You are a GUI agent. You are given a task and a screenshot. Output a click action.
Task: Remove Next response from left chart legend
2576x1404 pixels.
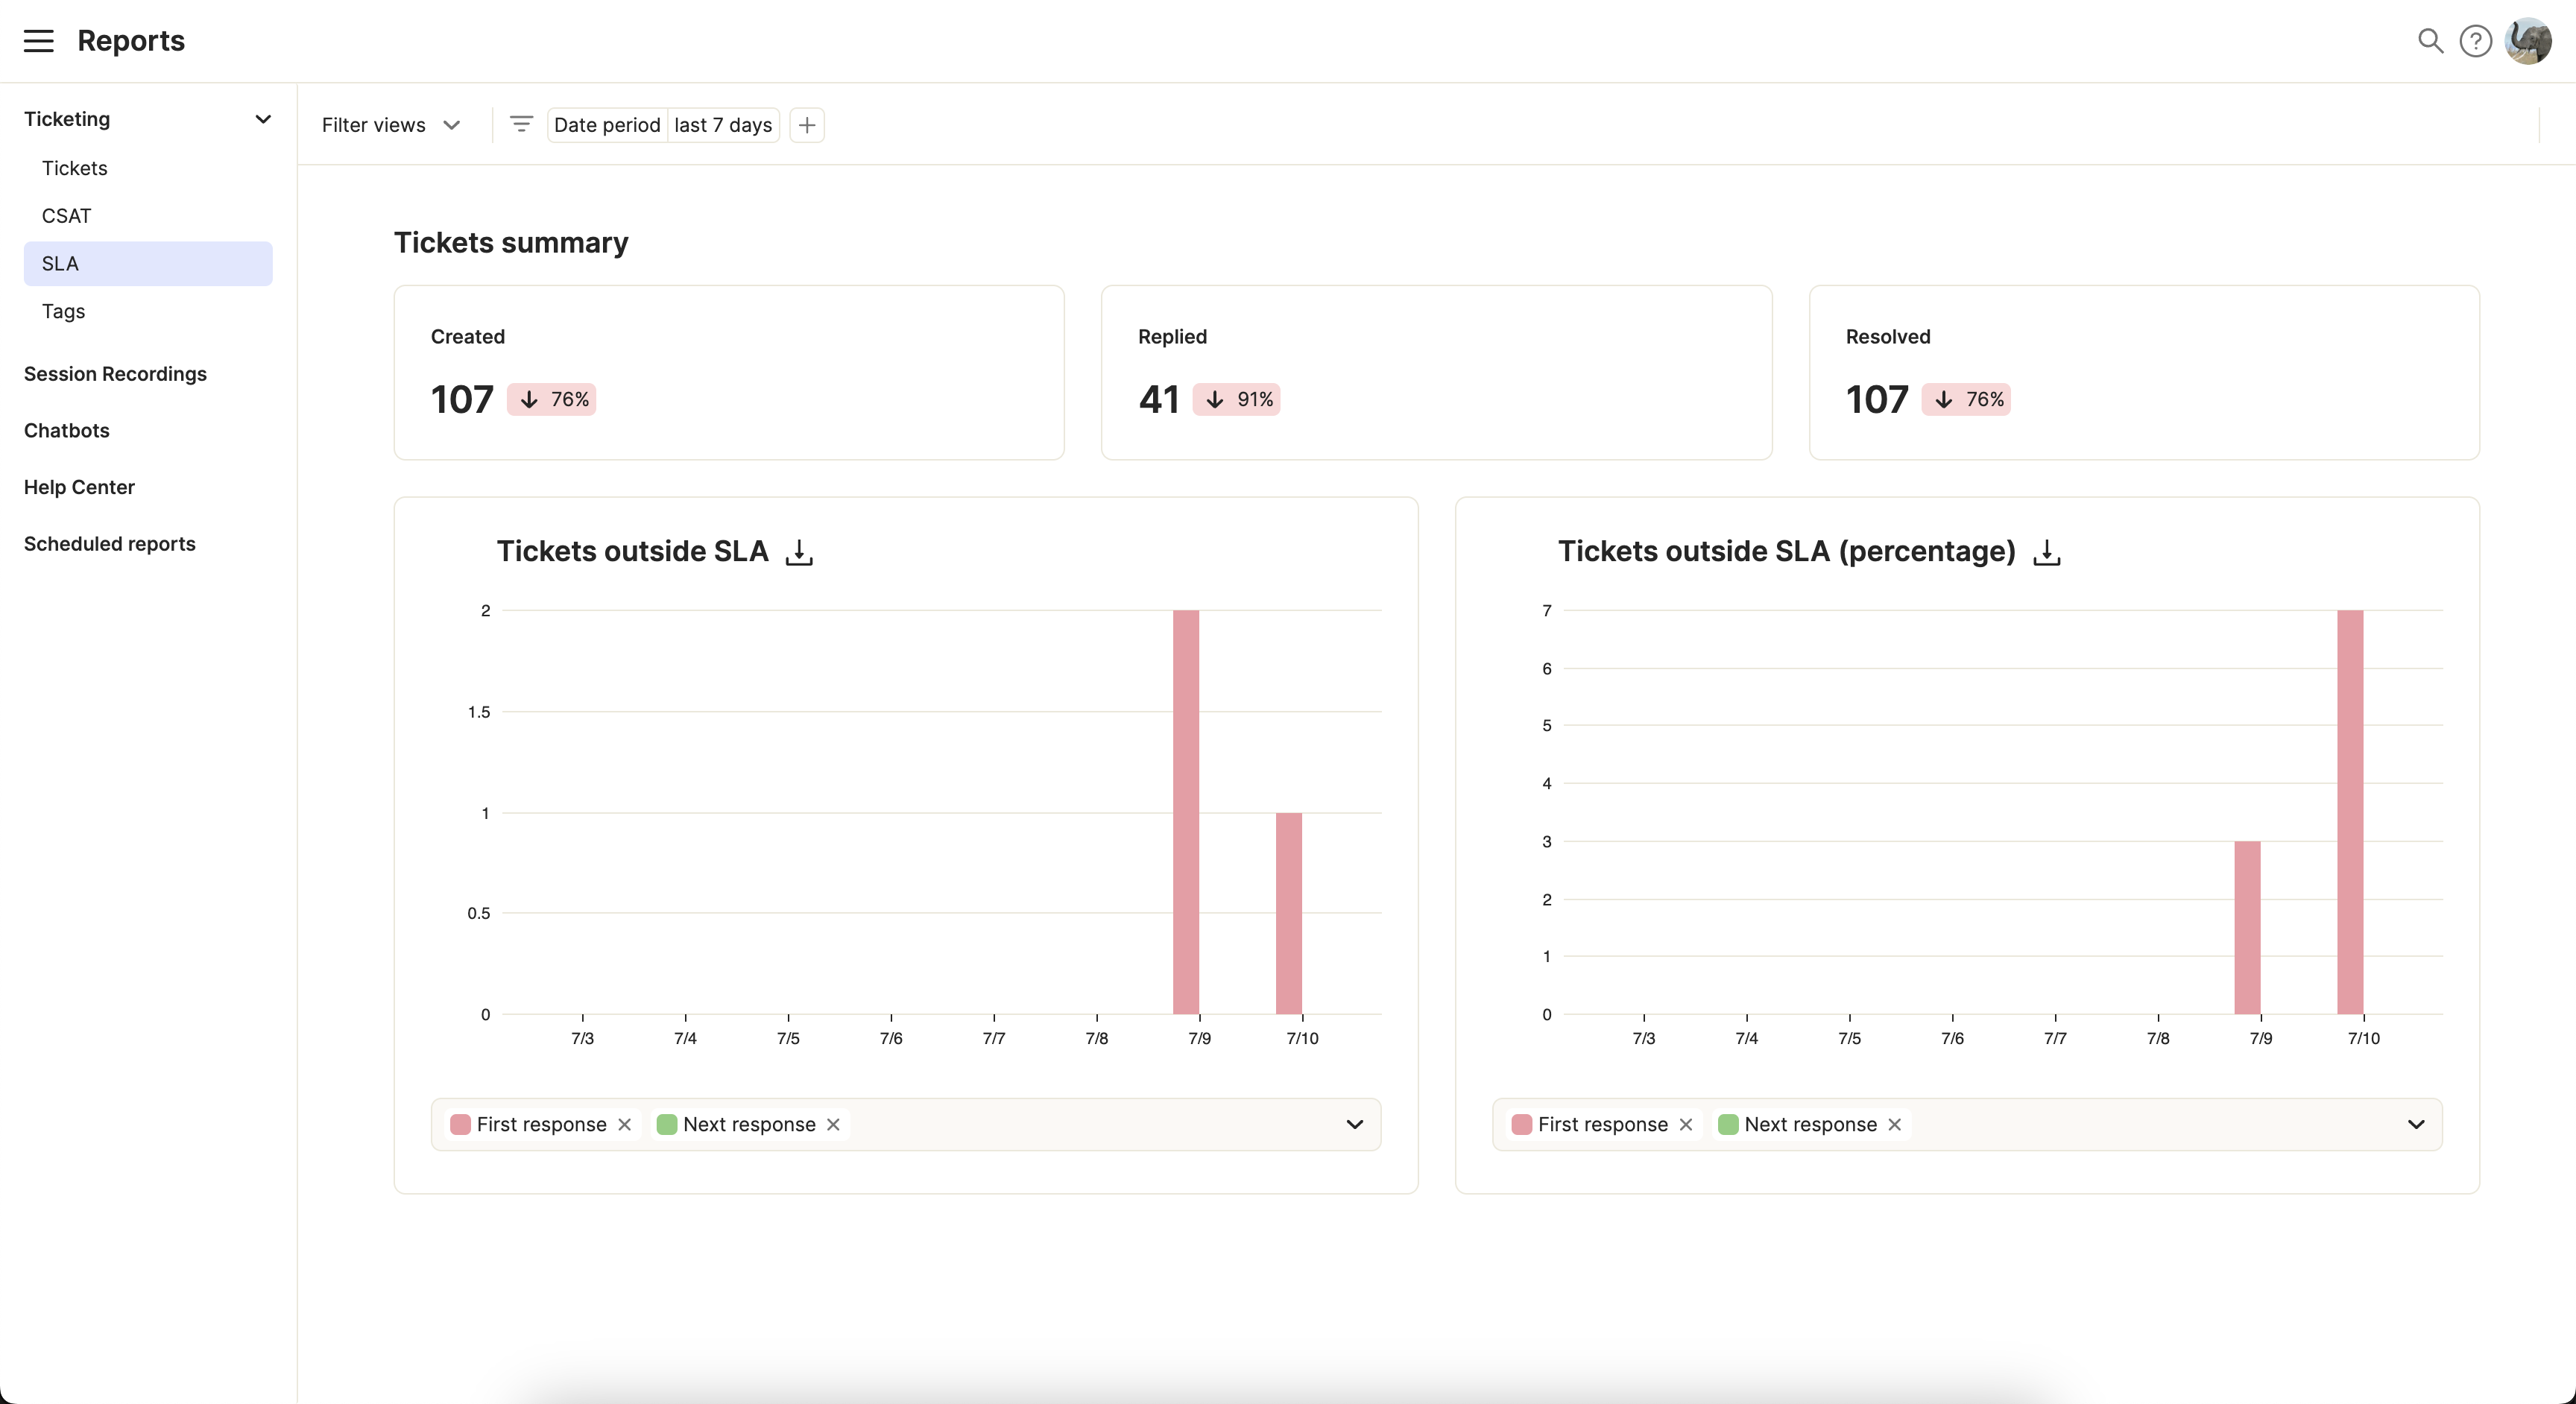[x=833, y=1124]
